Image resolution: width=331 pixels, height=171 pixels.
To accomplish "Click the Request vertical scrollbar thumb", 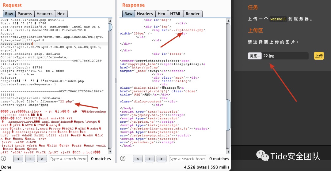I will (110, 27).
